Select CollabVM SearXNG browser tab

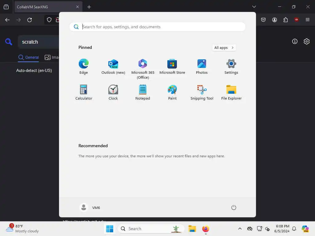click(x=48, y=7)
